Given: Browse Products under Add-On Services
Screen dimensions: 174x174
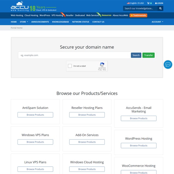Looking at the screenshot, I should coord(87,142).
